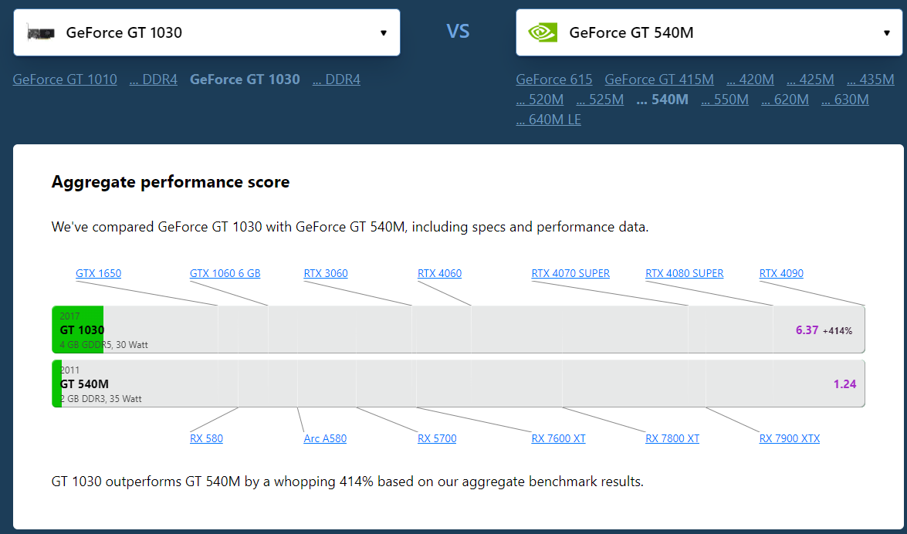Click the whopping 414% summary sentence
The width and height of the screenshot is (907, 534).
tap(347, 482)
